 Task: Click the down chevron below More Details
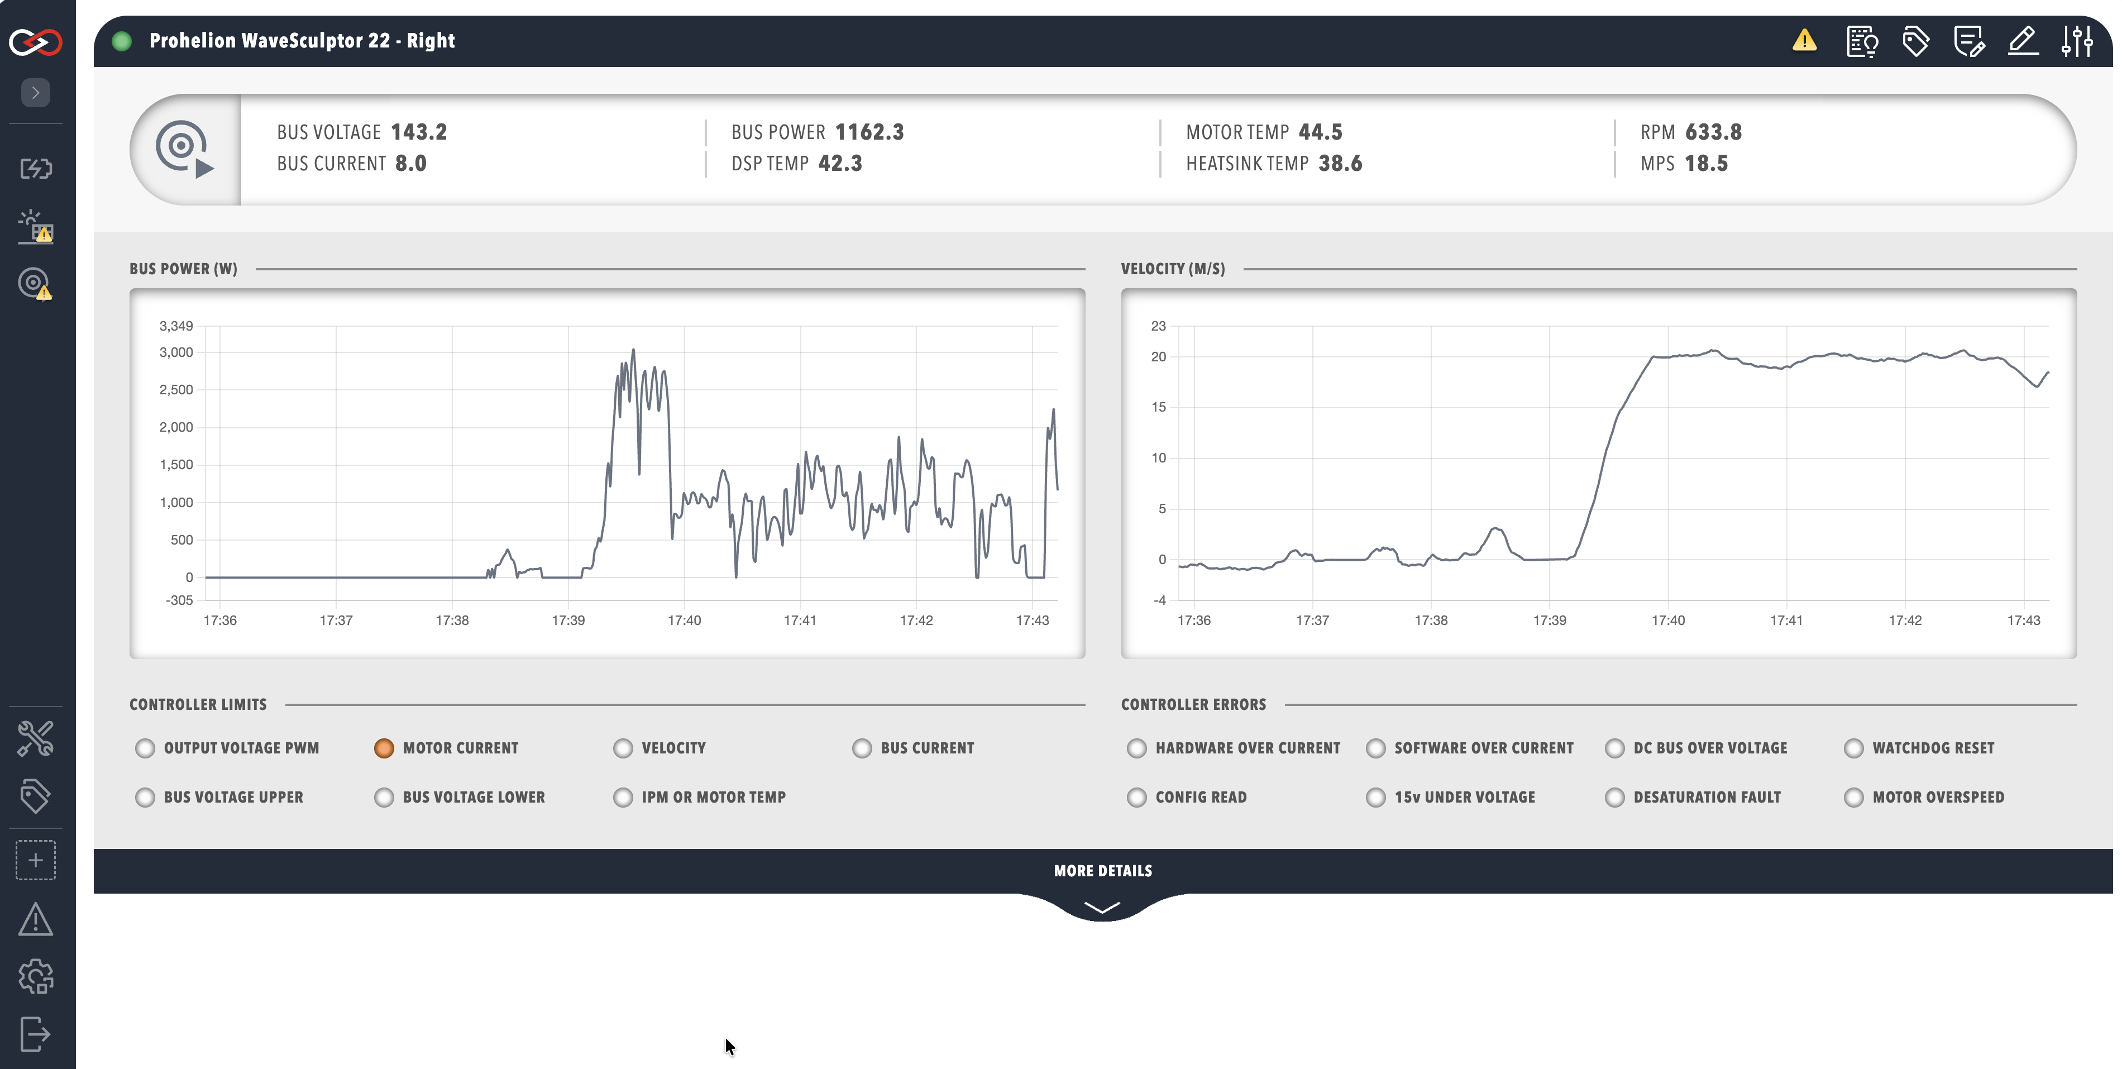coord(1102,908)
